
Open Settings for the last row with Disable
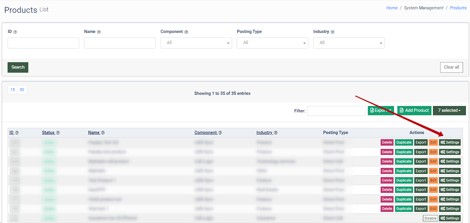coord(449,218)
